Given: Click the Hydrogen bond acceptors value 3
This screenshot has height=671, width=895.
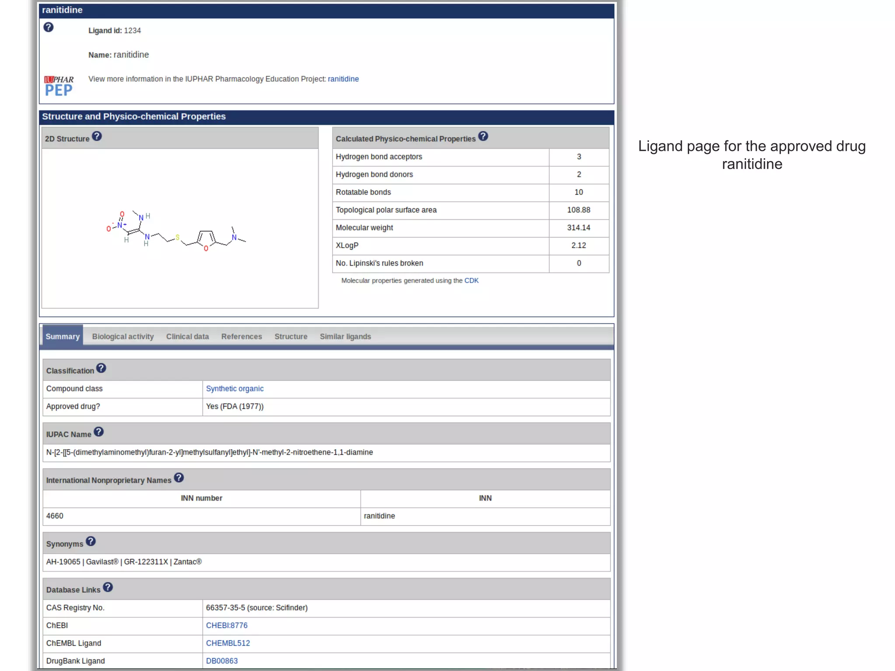Looking at the screenshot, I should 579,157.
